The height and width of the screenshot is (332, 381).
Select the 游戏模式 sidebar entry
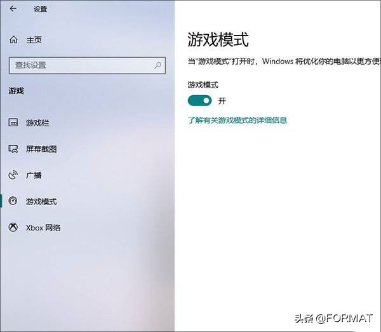(x=41, y=201)
